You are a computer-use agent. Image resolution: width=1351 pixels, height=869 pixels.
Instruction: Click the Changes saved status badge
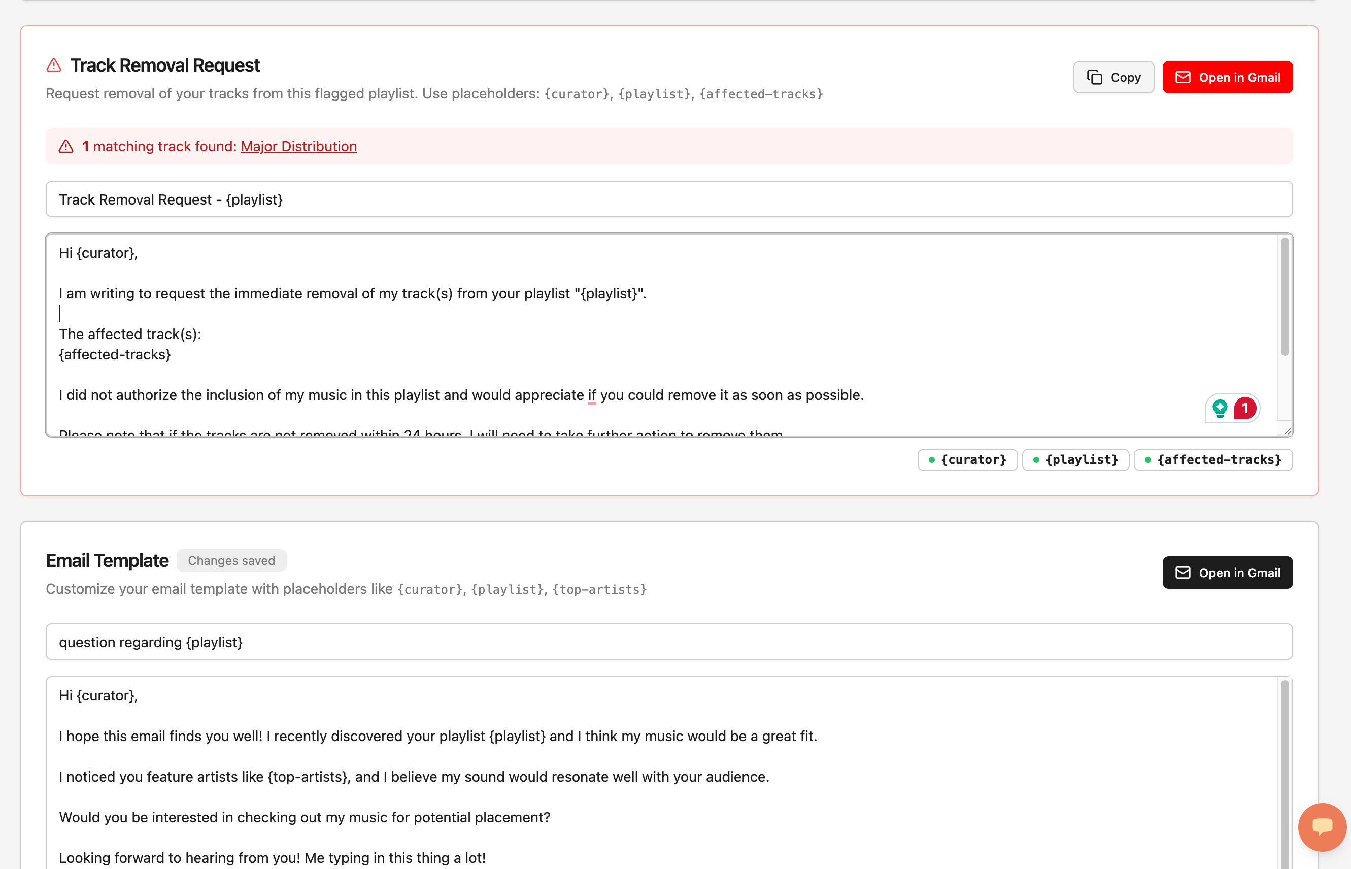(231, 560)
